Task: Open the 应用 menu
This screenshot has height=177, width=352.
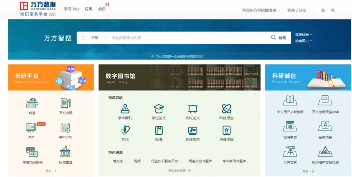Action: point(88,9)
